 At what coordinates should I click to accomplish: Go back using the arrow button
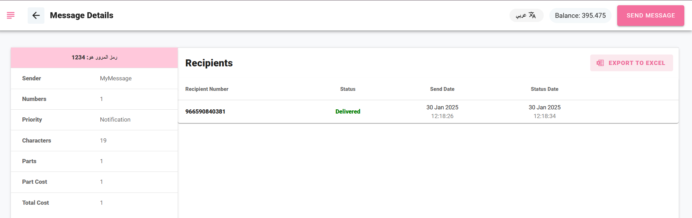[36, 15]
